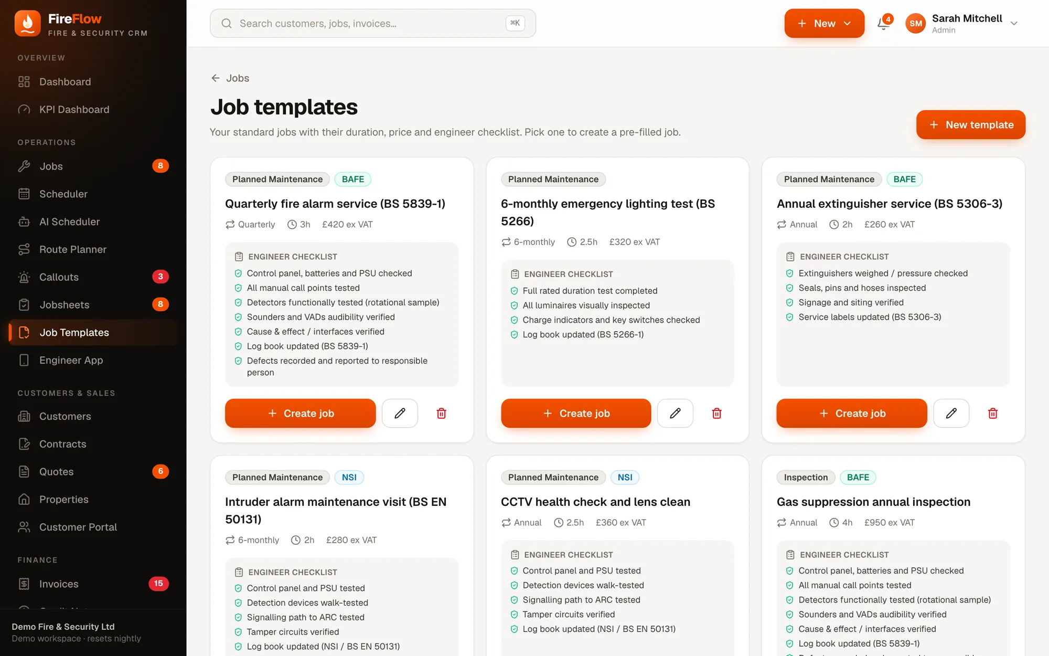
Task: Focus the search customers, jobs, invoices field
Action: coord(373,23)
